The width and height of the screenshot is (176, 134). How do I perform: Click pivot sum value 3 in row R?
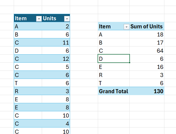click(x=147, y=75)
